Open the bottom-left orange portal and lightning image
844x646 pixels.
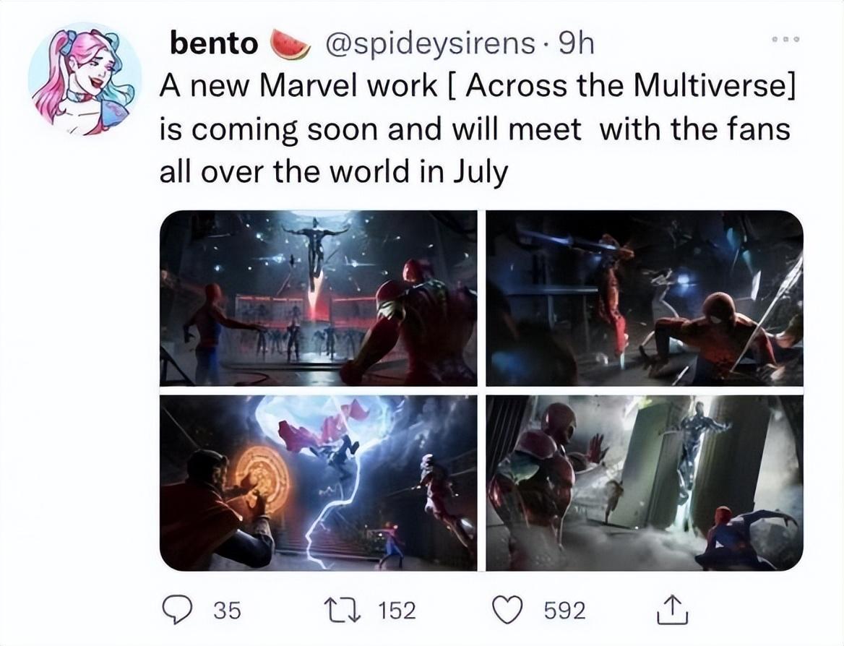coord(318,483)
